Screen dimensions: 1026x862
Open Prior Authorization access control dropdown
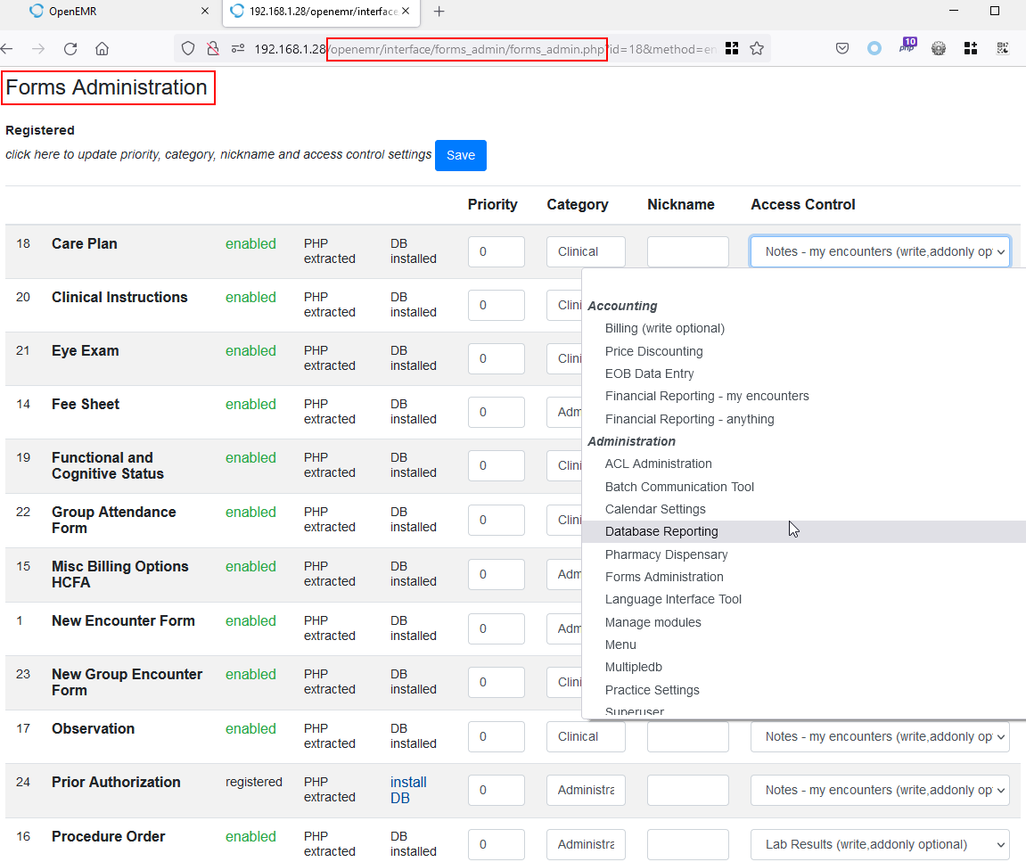tap(880, 790)
